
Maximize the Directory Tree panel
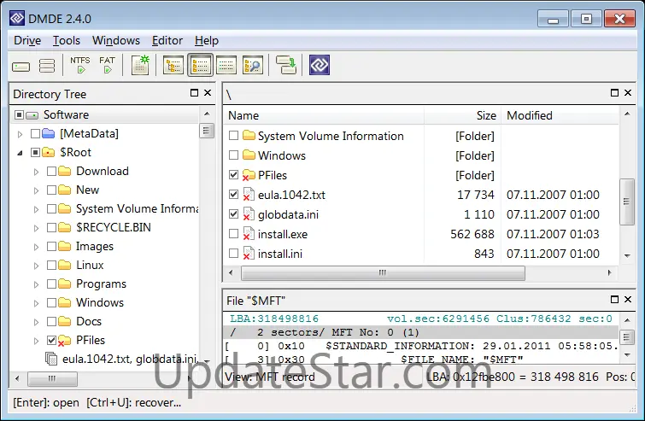pyautogui.click(x=194, y=93)
